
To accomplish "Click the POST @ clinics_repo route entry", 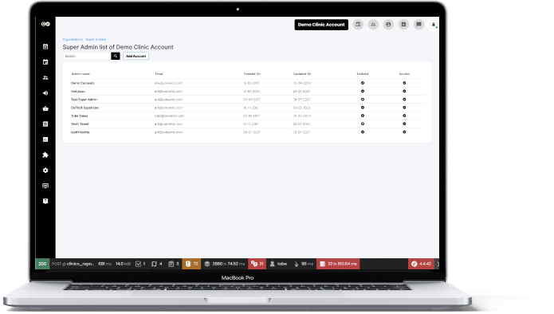I will (73, 264).
